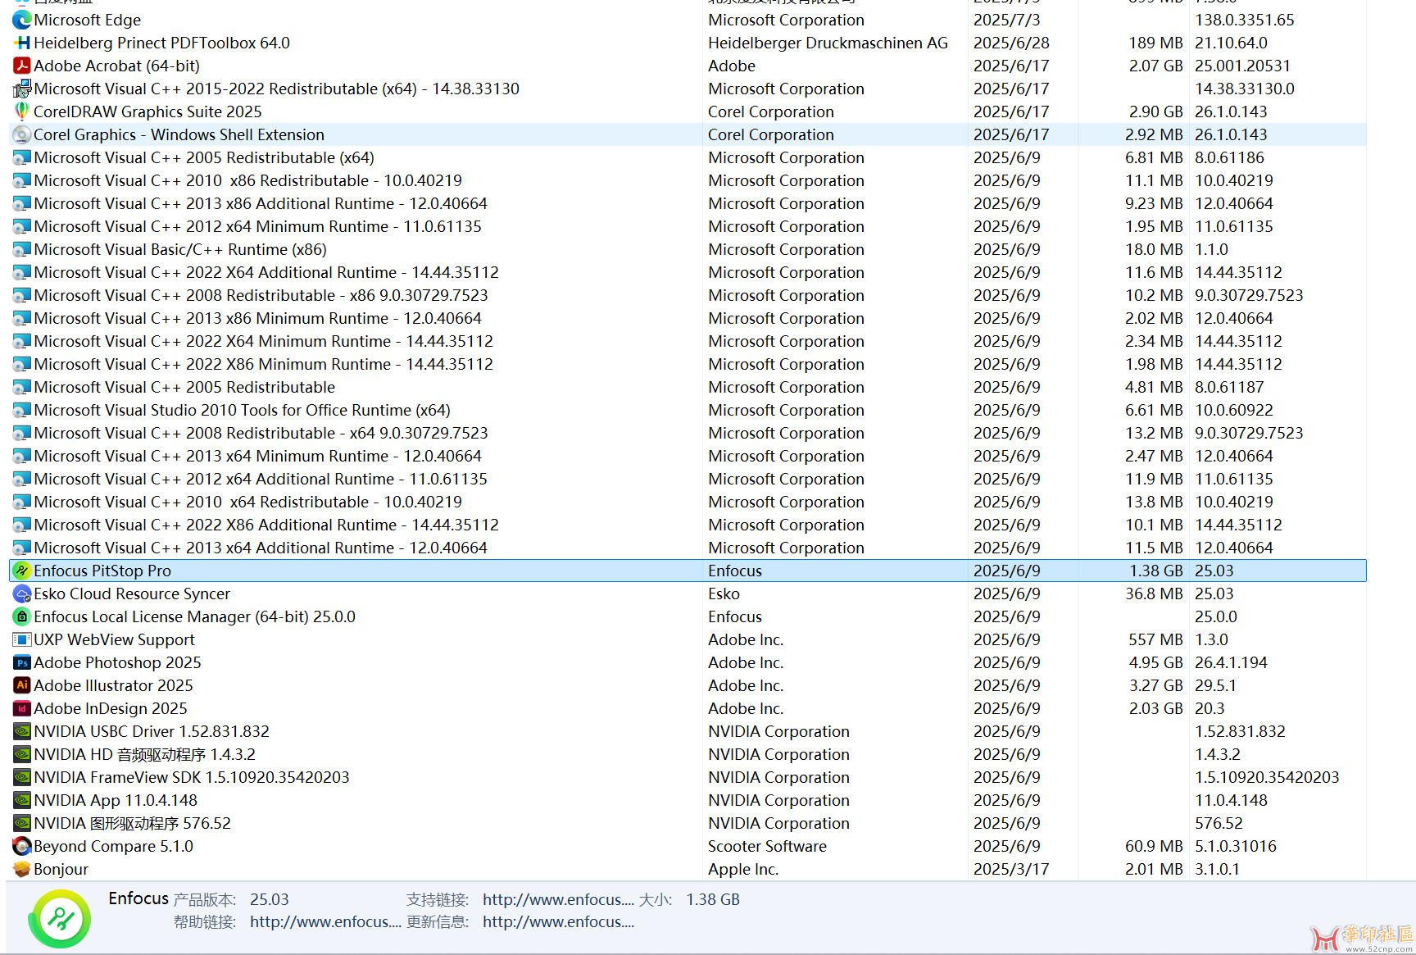
Task: Open the 帮助链接 enfocus URL
Action: (x=325, y=922)
